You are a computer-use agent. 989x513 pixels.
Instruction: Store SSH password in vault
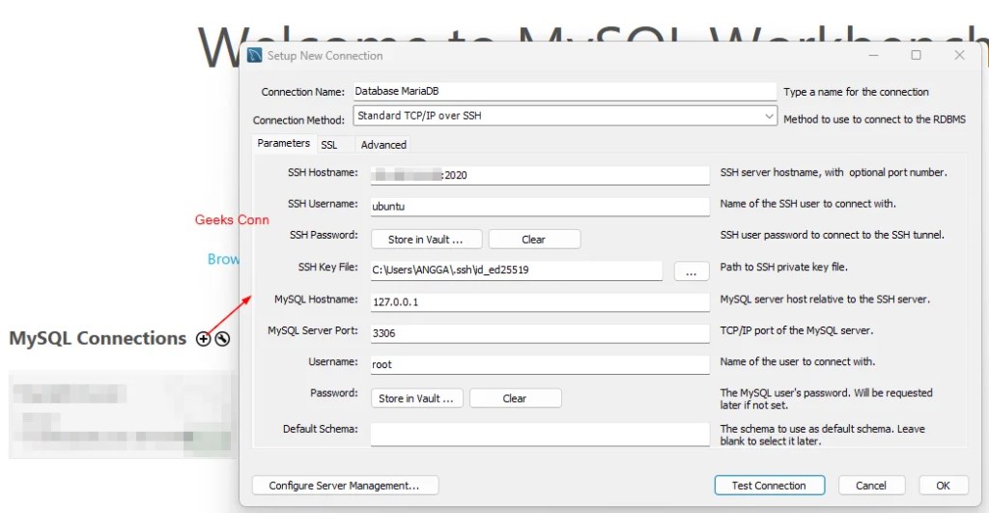426,240
